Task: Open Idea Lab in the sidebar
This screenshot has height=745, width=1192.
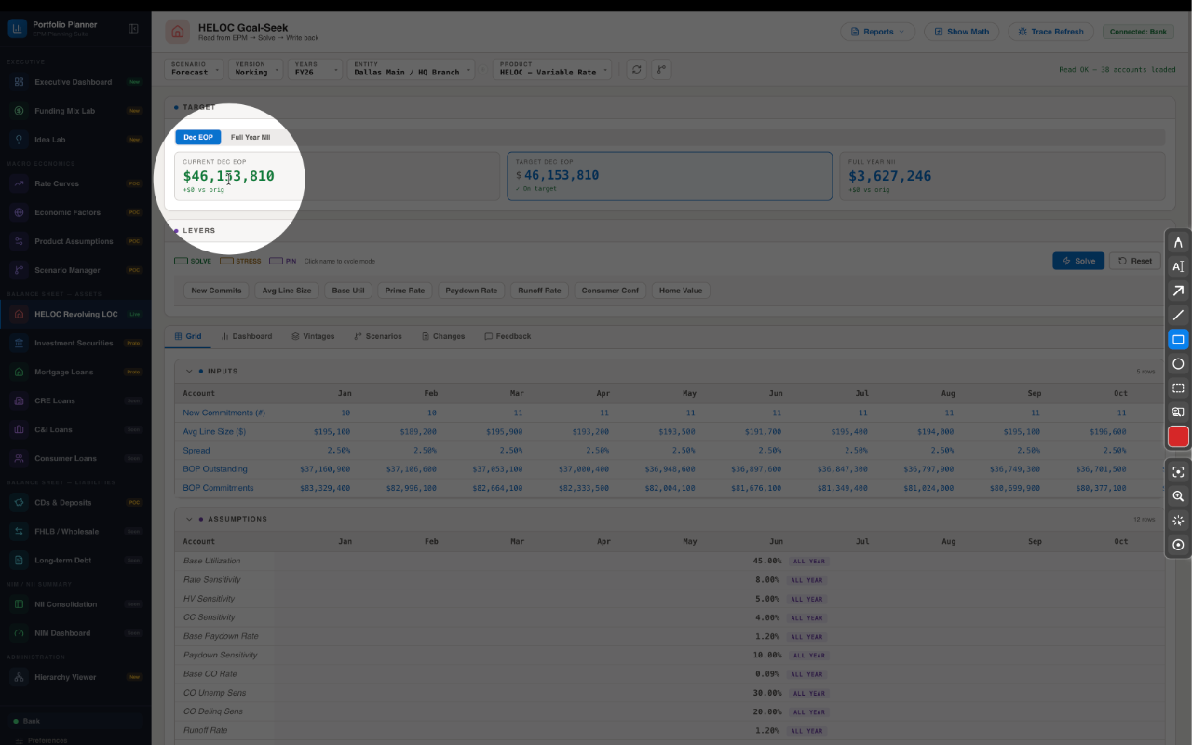Action: pos(75,140)
